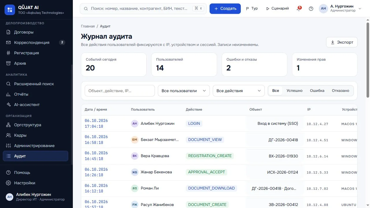The image size is (370, 208).
Task: Click the Кадры people icon
Action: pos(8,135)
